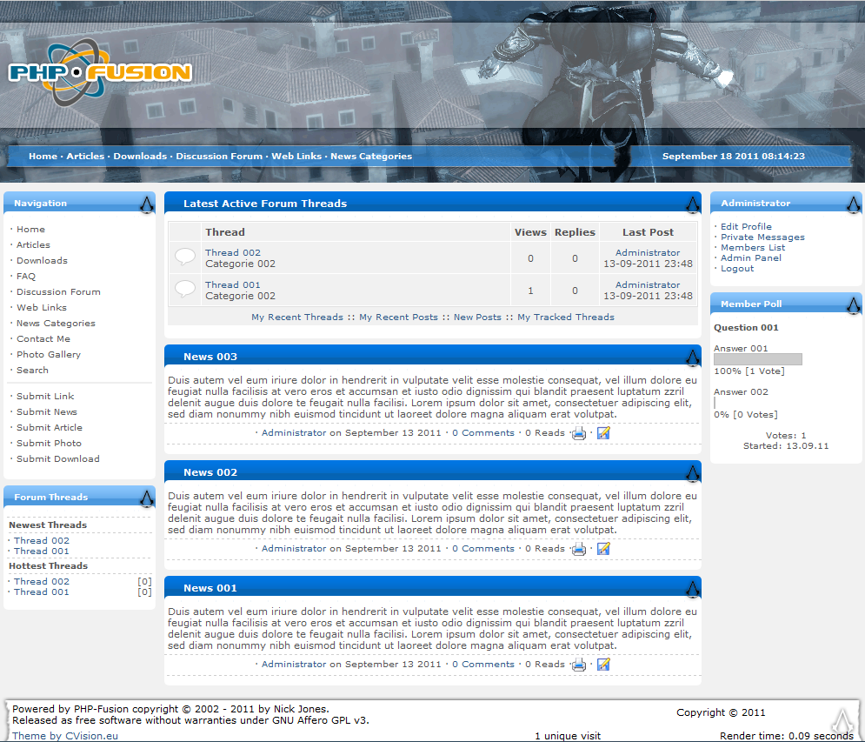Viewport: 865px width, 742px height.
Task: Open the Administrator author link under News 002
Action: pyautogui.click(x=294, y=549)
